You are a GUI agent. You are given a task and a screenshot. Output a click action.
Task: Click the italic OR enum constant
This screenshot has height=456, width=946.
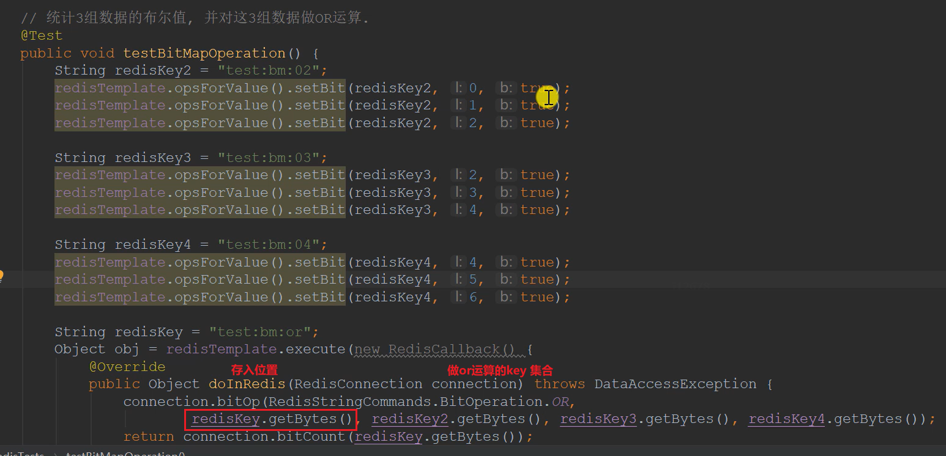coord(561,402)
